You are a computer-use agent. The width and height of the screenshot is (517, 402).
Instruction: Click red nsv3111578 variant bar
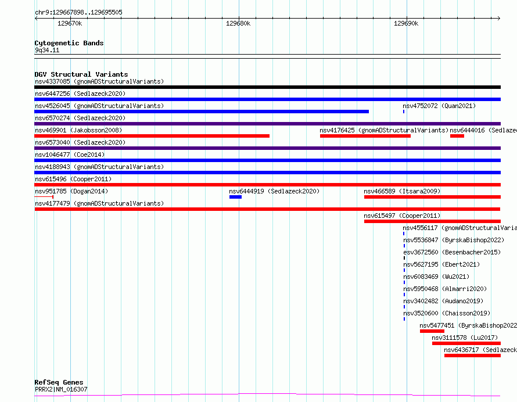click(x=466, y=343)
